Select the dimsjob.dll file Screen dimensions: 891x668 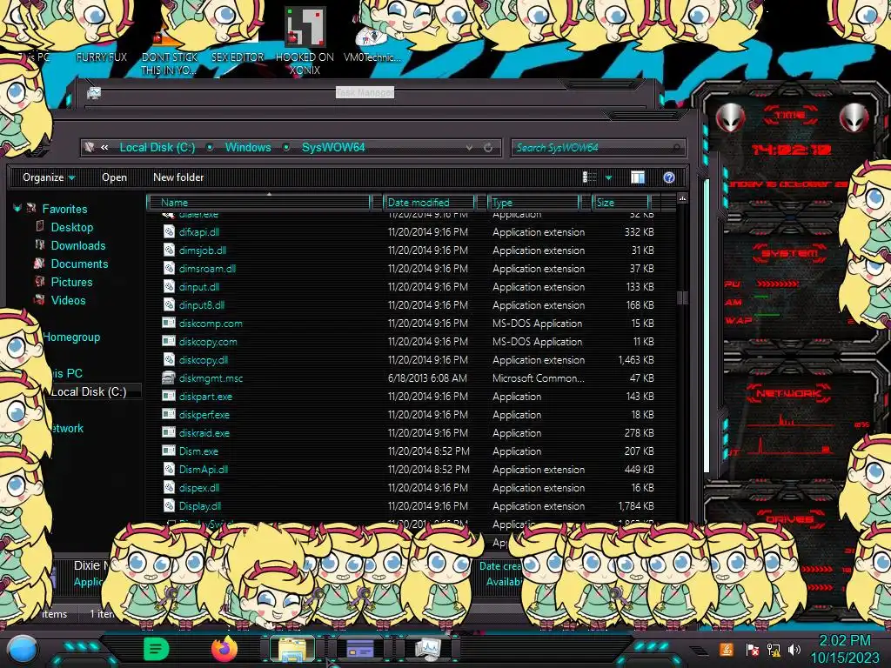pos(202,250)
